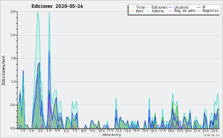Click the '13 h' x-axis label
Viewport: 223px width, 138px height.
tap(127, 131)
